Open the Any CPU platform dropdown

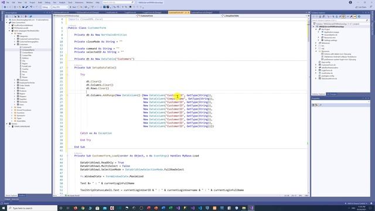[60, 7]
